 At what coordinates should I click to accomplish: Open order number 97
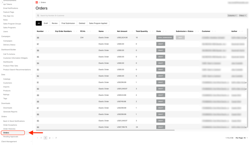pos(38,44)
